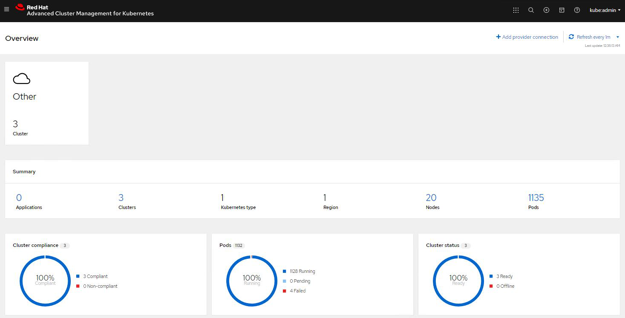This screenshot has width=625, height=318.
Task: Click the Cluster status heading
Action: [x=443, y=245]
